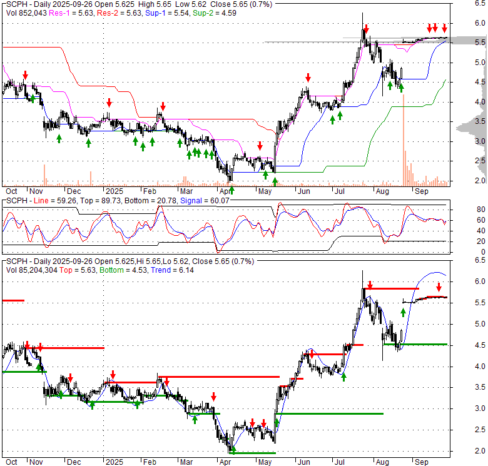Click the grey volume-by-price profile peak near 3.5

[x=470, y=128]
